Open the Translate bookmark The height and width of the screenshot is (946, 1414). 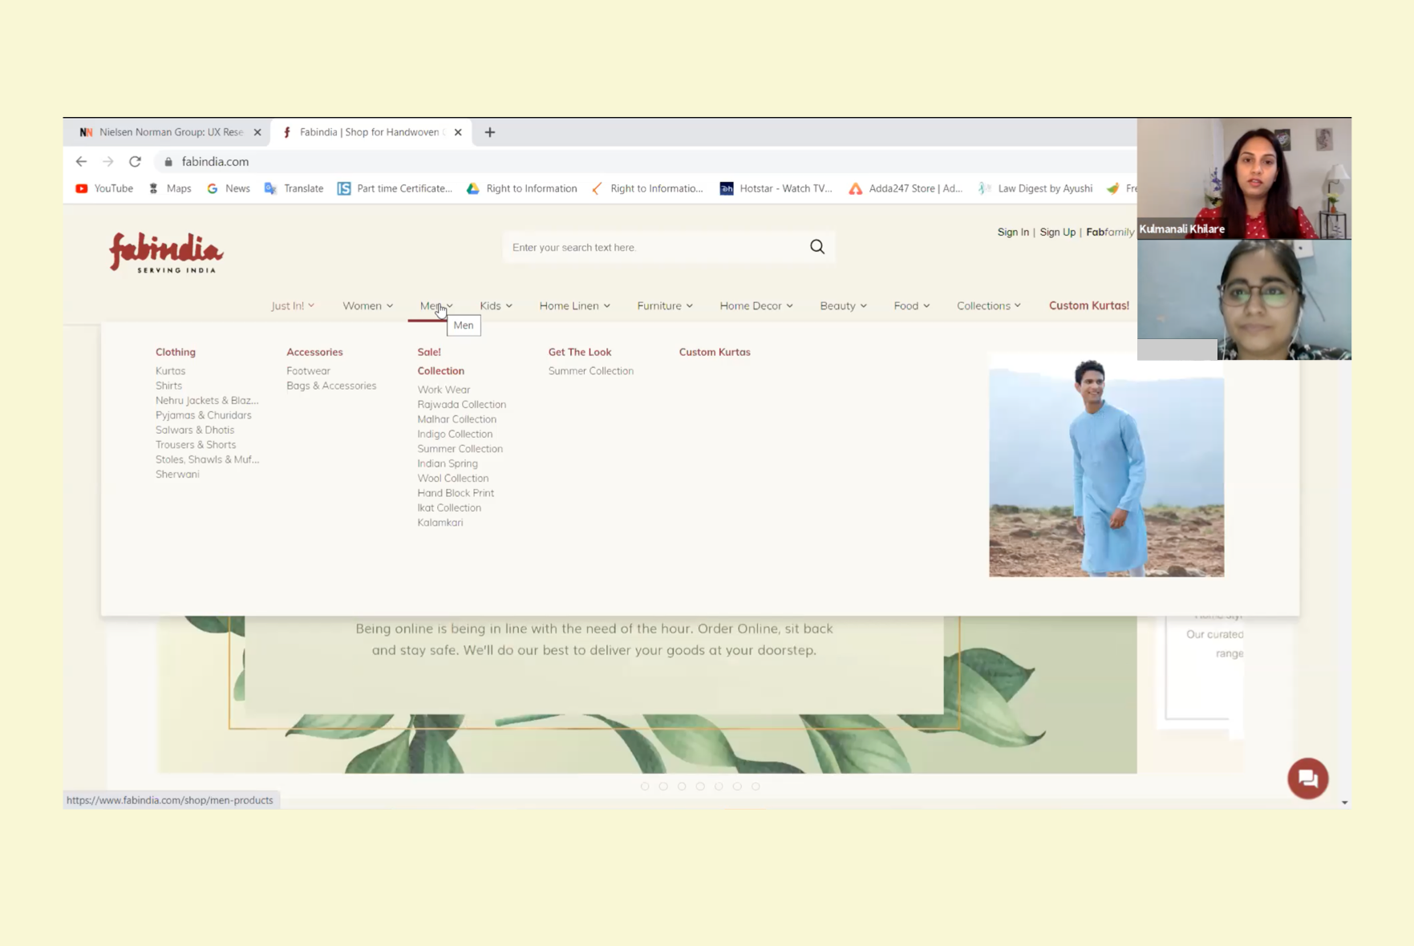click(x=294, y=188)
